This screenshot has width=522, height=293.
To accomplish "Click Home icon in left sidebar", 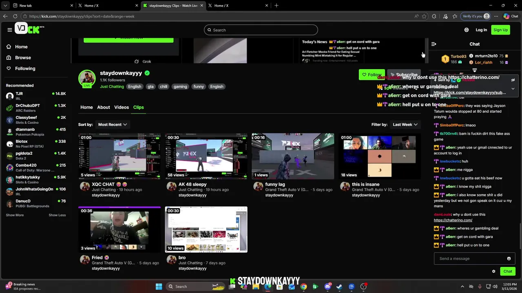I will click(x=9, y=47).
